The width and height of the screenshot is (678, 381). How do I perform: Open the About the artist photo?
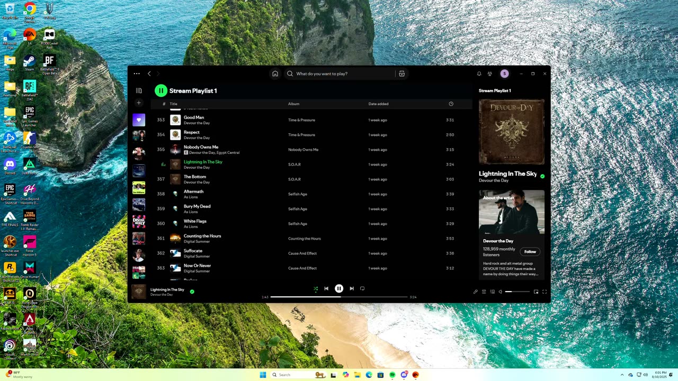(x=512, y=212)
